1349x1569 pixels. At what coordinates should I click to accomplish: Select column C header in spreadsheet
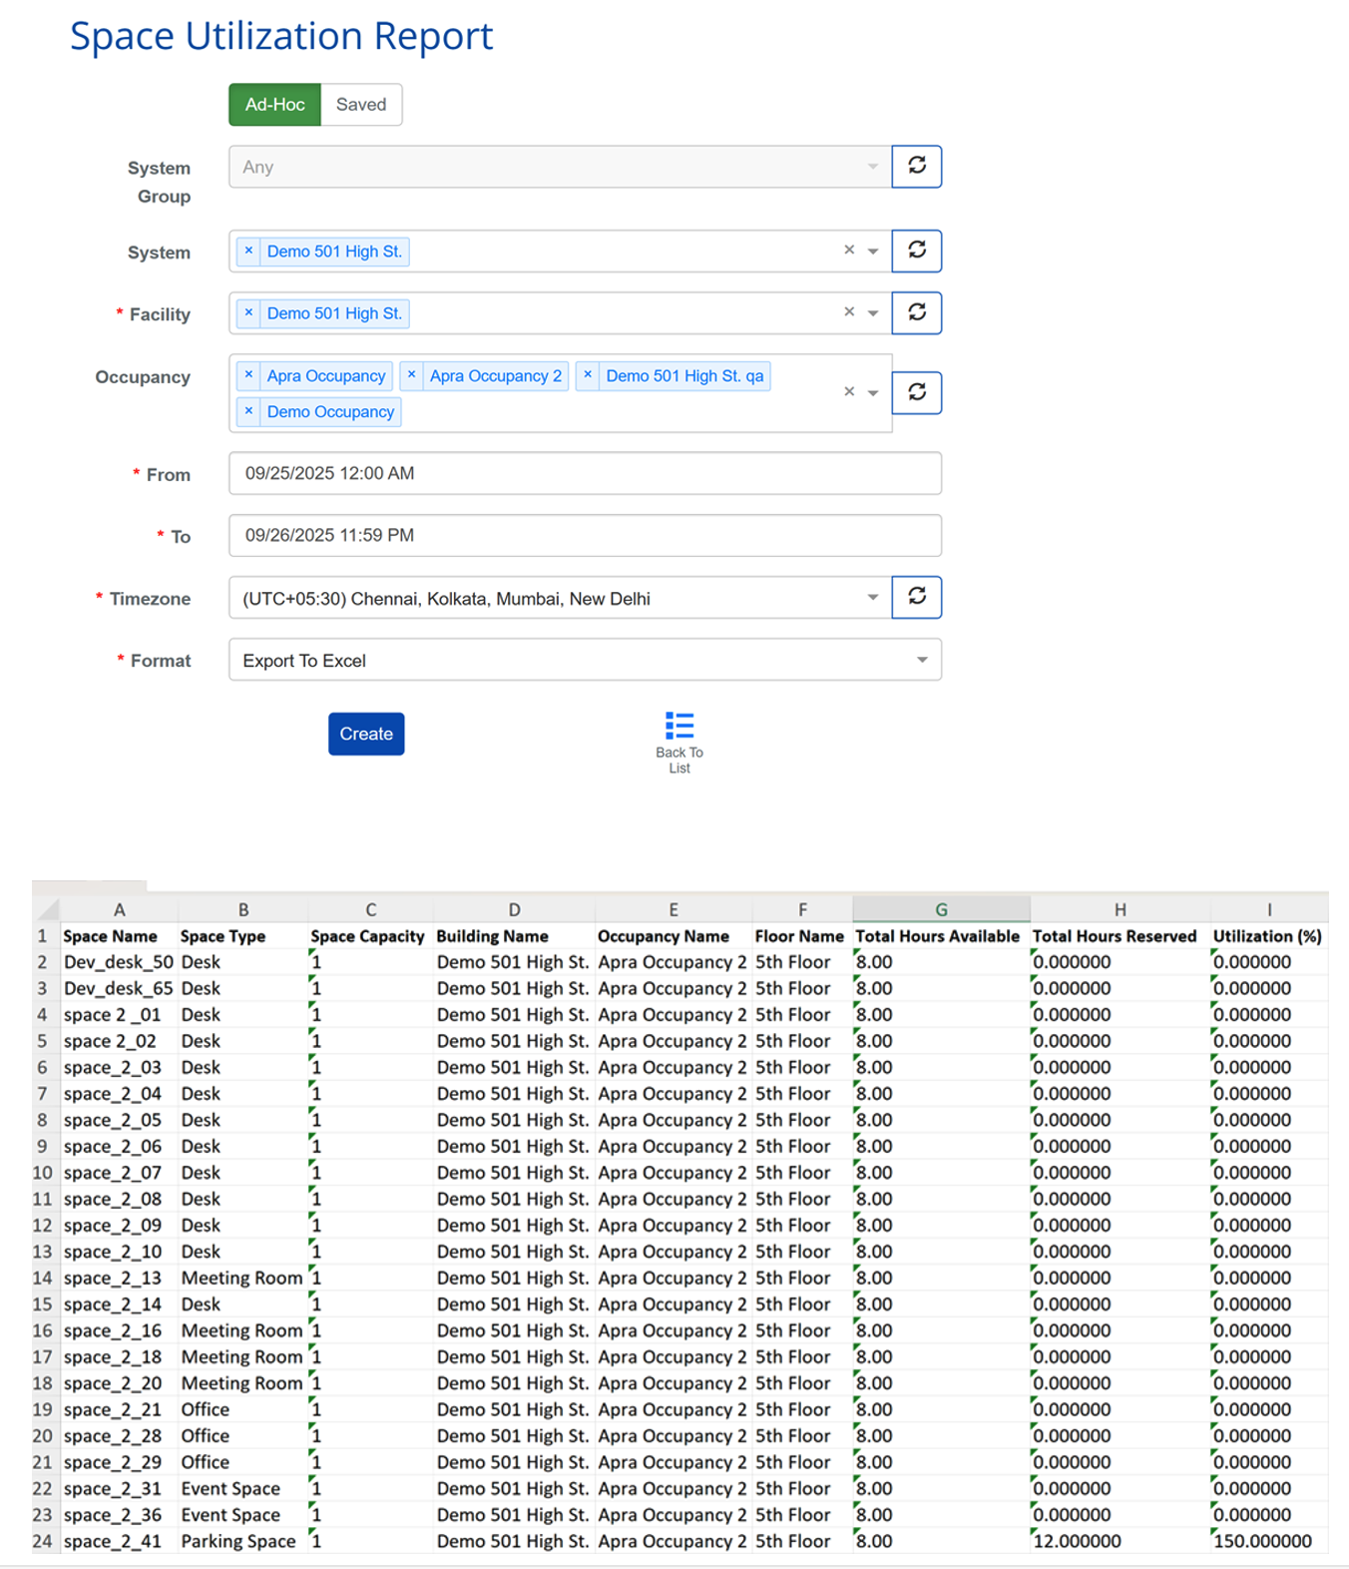[x=370, y=909]
